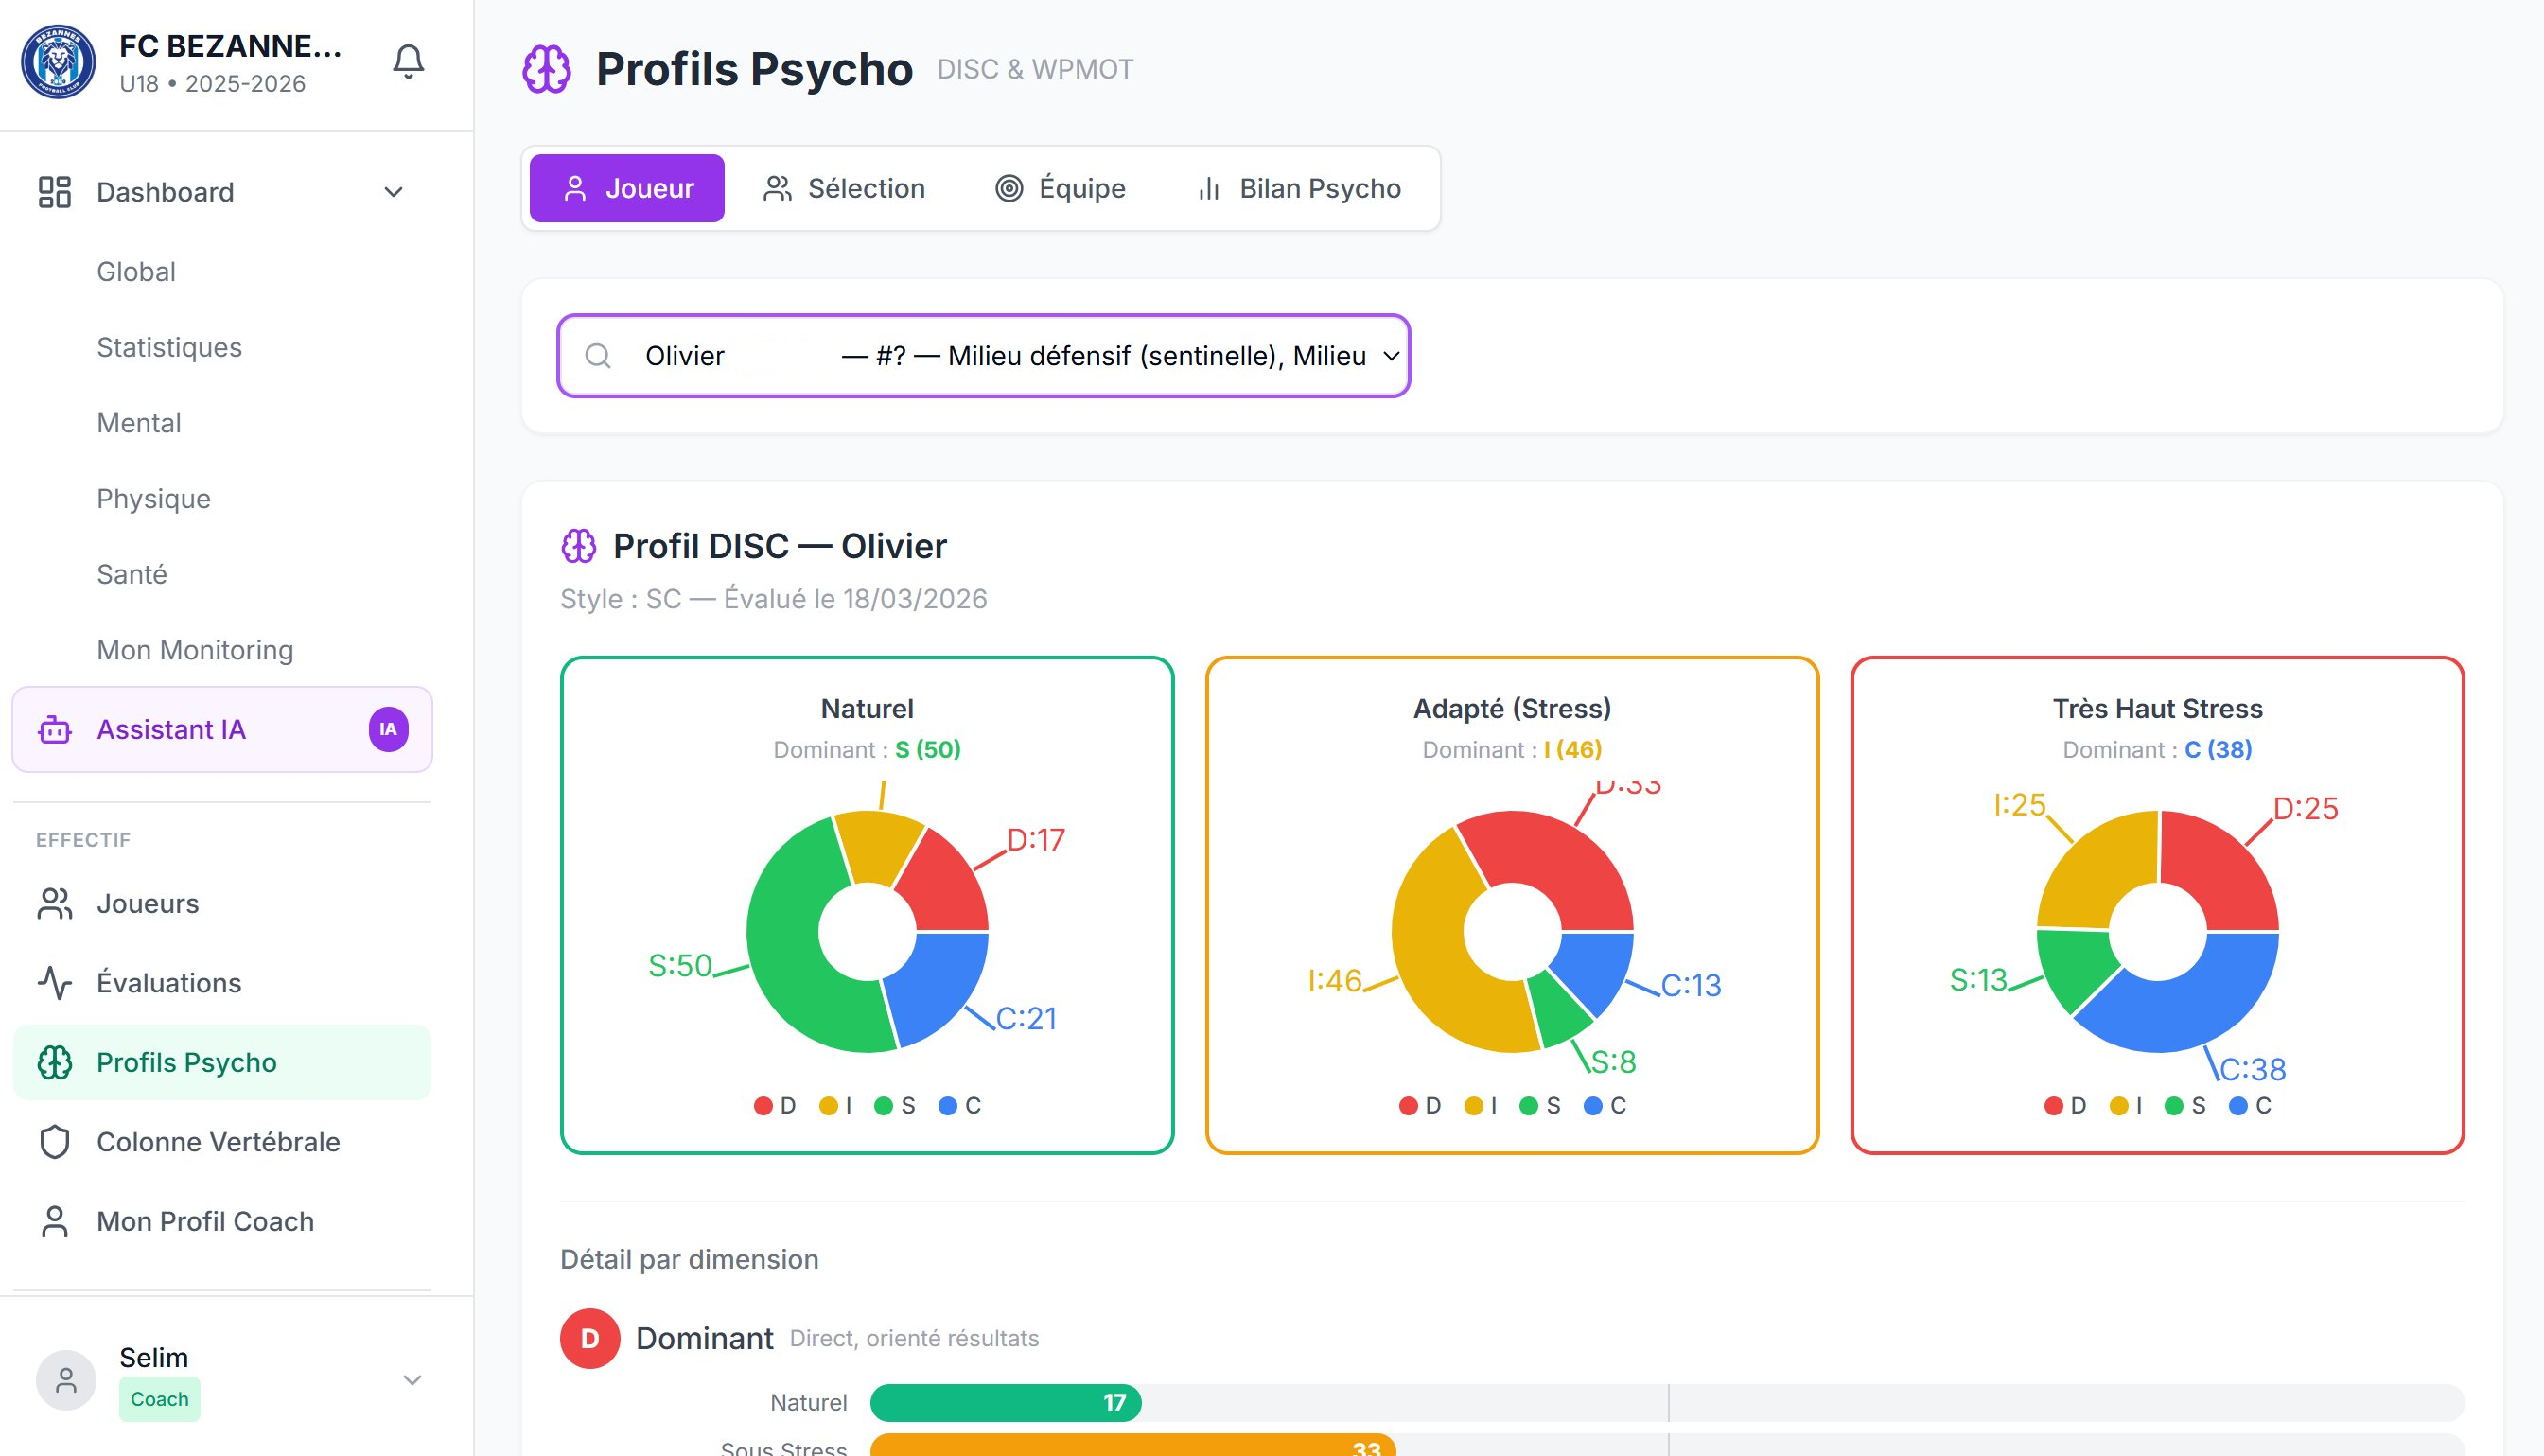Click the Coach role badge
Screen dimensions: 2544x1456
click(159, 1399)
